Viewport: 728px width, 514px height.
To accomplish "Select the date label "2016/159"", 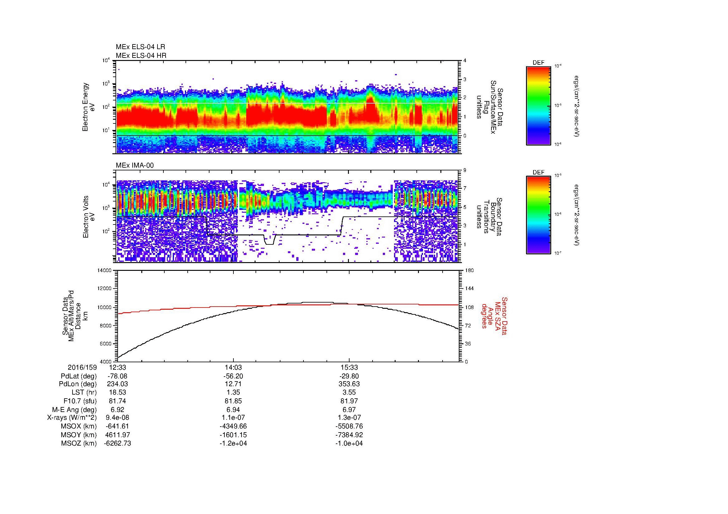I will pyautogui.click(x=82, y=367).
